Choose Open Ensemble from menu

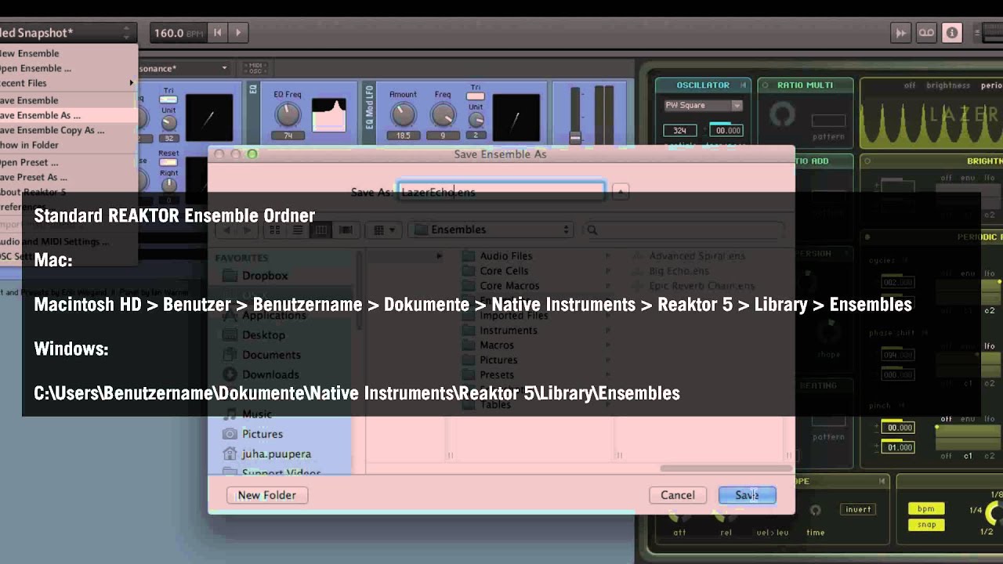pos(68,68)
